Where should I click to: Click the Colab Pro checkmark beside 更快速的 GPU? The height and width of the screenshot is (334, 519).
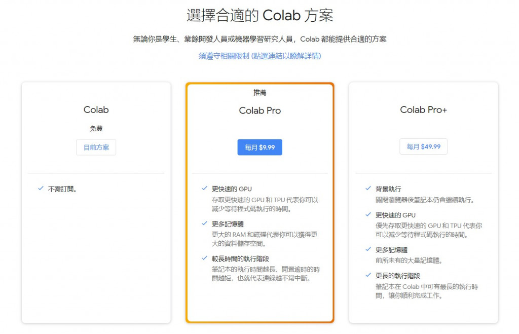(x=205, y=189)
